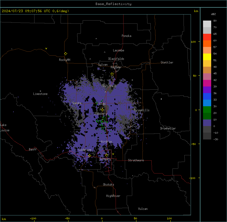
Task: Click the Lacombe city label
Action: point(119,50)
